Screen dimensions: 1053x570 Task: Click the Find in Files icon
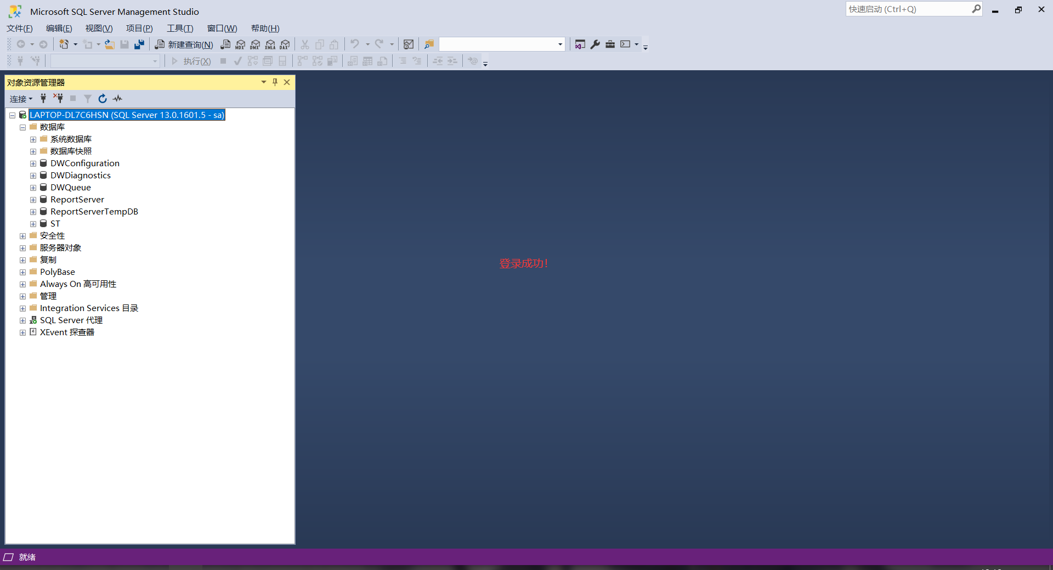[429, 44]
